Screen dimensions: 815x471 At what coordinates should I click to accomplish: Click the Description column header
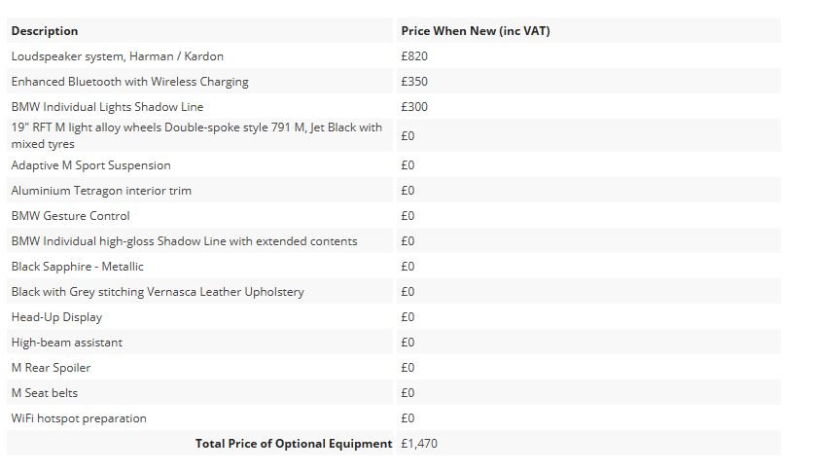tap(45, 31)
